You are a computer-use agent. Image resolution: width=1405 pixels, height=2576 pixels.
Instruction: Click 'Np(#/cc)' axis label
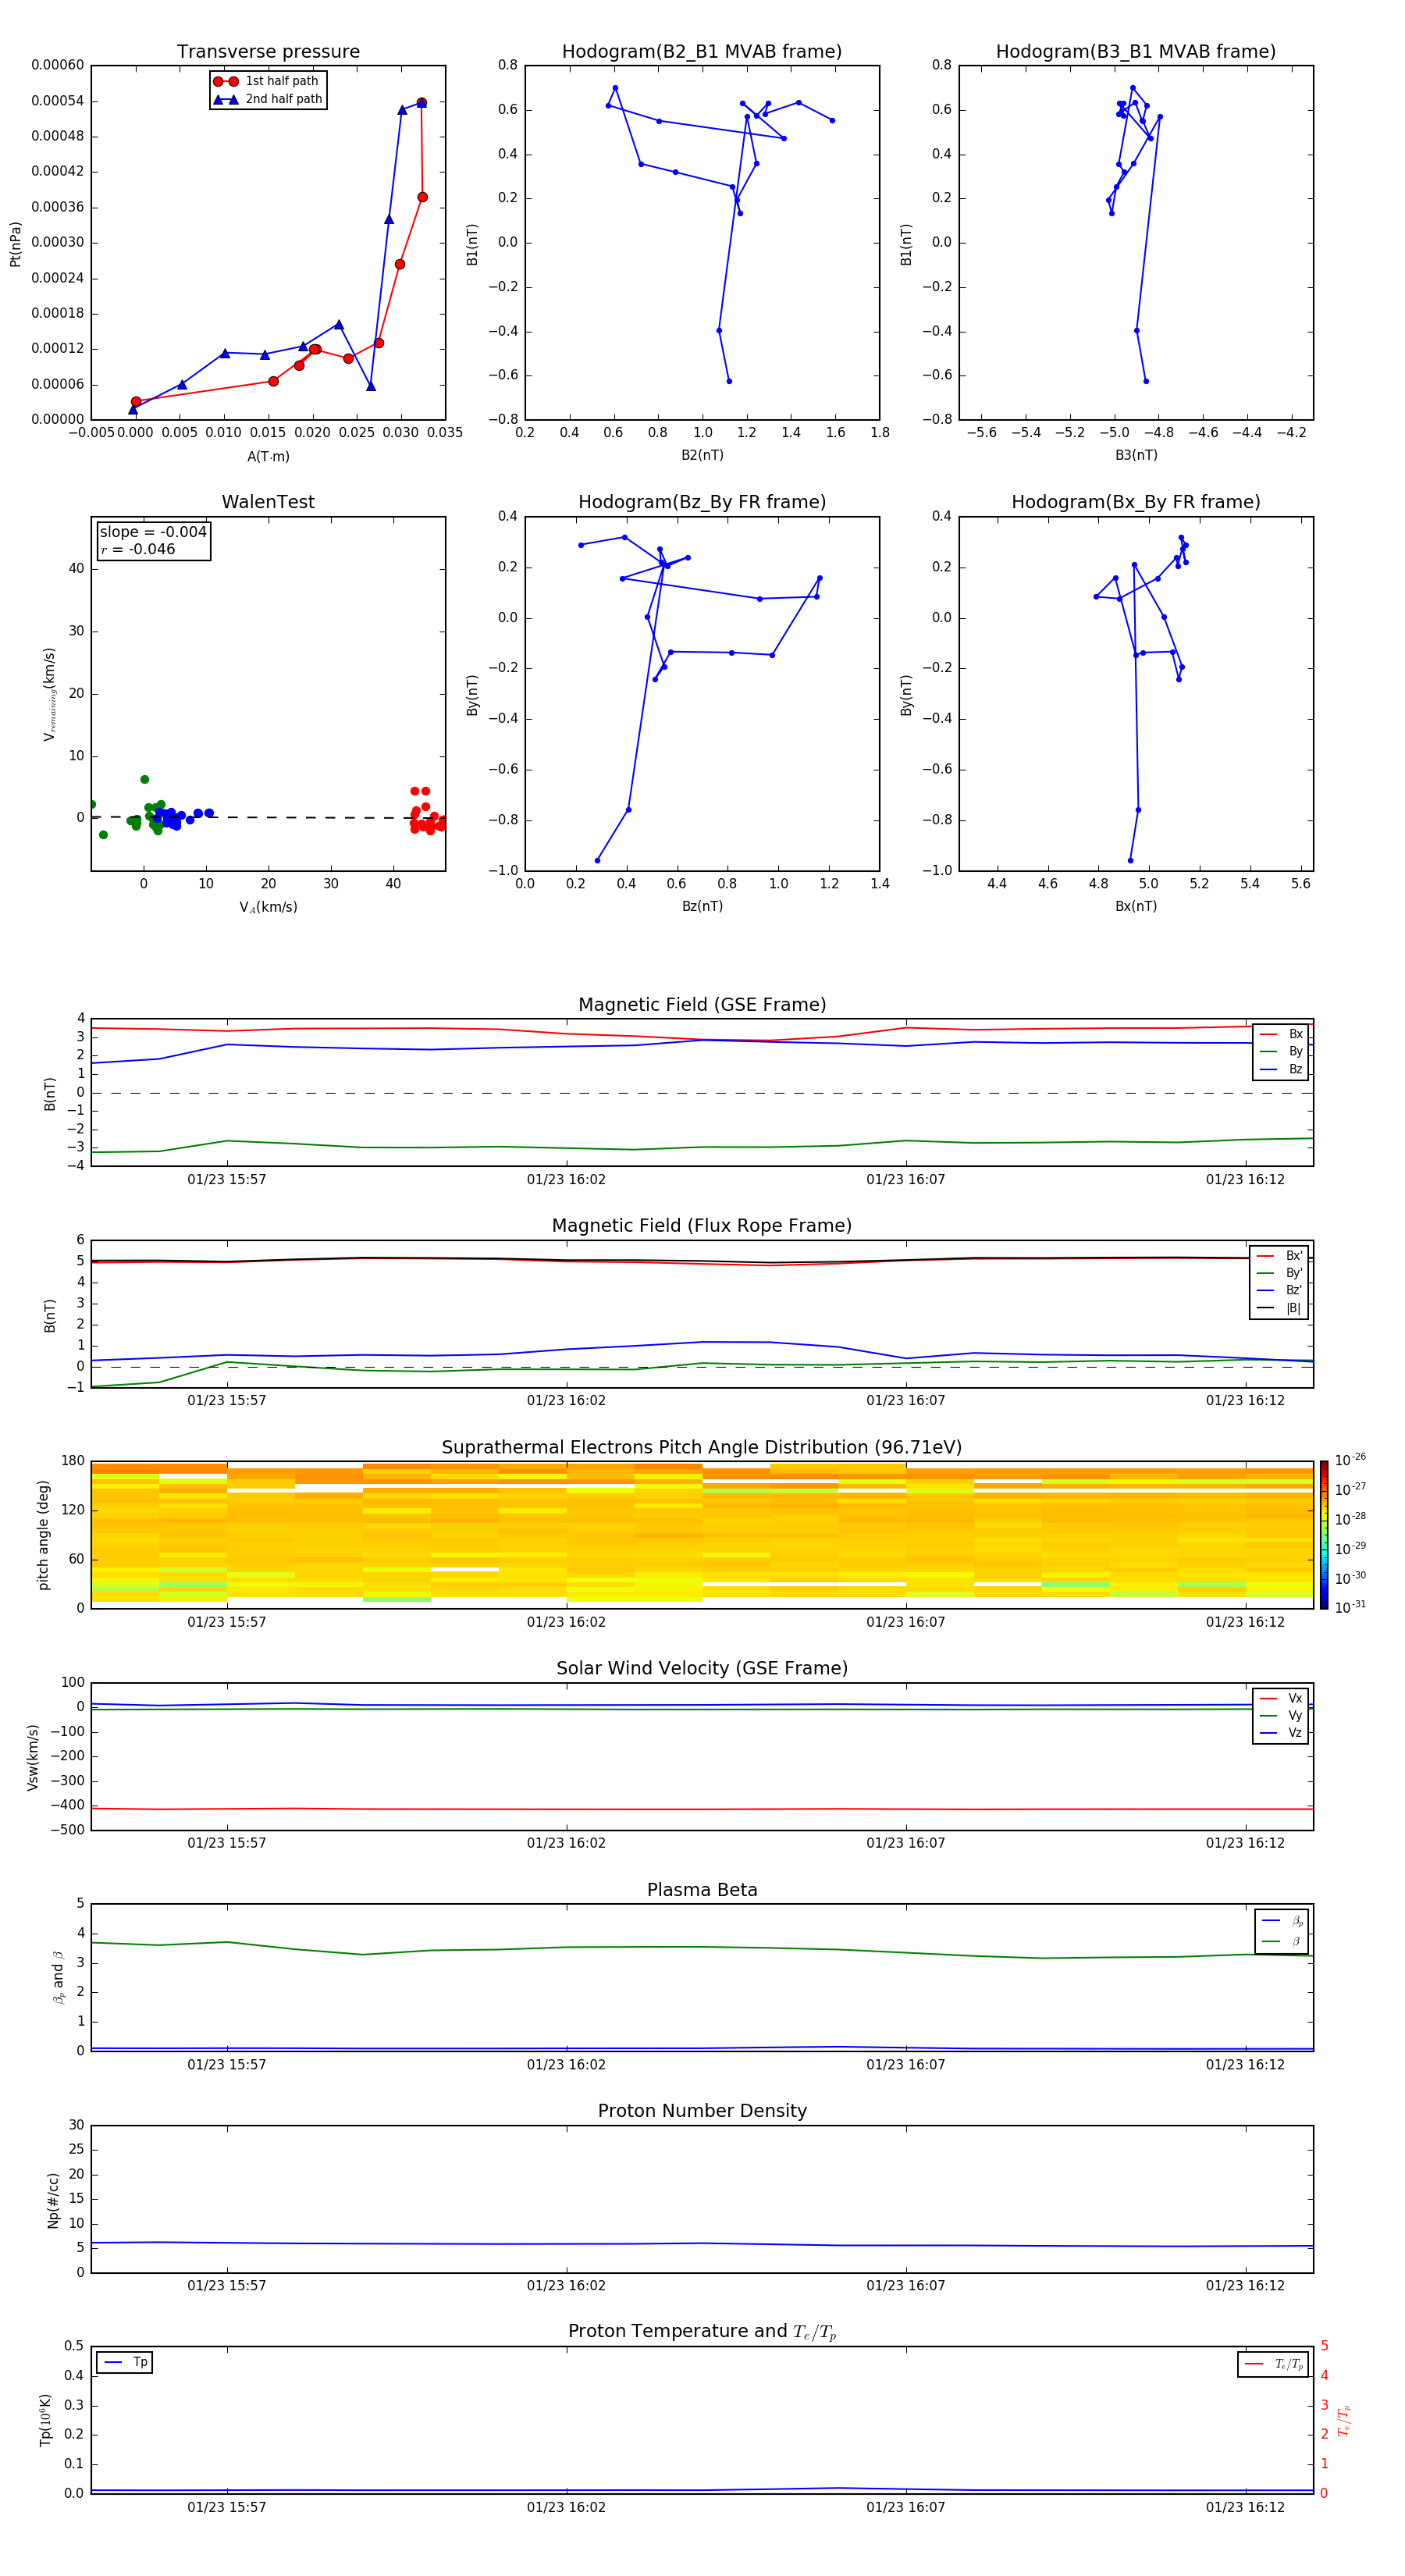53,2200
